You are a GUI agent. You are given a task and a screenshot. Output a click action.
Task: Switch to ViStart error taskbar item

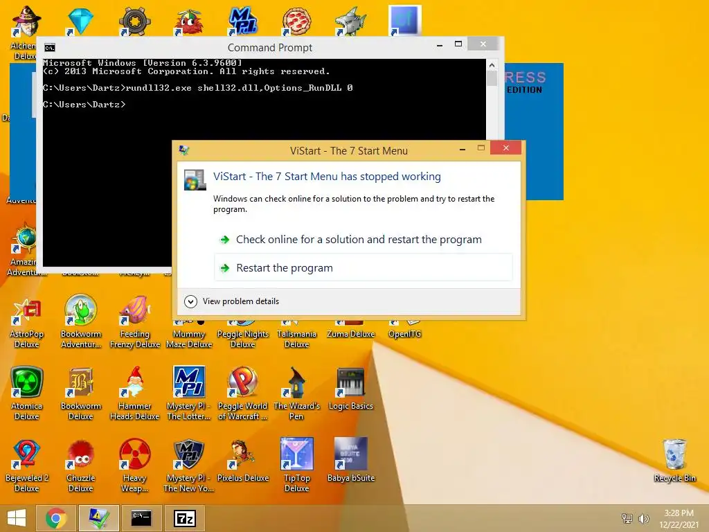click(x=98, y=518)
